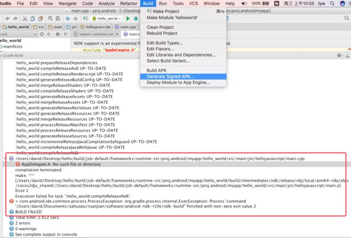This screenshot has width=351, height=238.
Task: Choose Select Build Variant entry
Action: [x=183, y=61]
